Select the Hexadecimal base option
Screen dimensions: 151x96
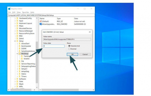74,46
